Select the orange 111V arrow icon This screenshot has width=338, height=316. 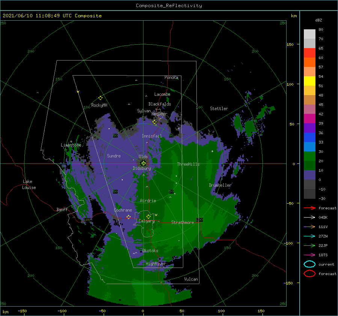309,227
